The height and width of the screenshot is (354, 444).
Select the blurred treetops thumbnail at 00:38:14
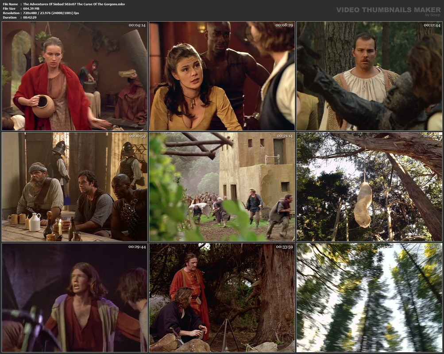369,298
